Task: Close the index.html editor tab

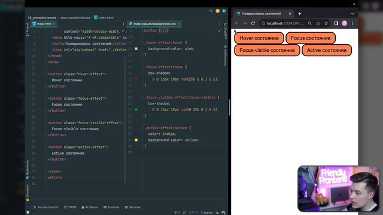Action: [54, 24]
